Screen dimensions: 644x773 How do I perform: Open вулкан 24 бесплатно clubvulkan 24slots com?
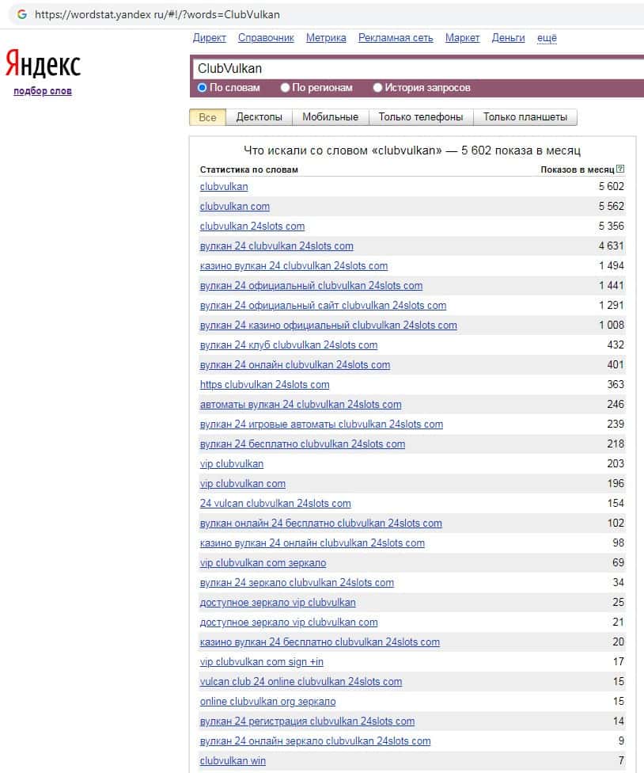point(302,444)
